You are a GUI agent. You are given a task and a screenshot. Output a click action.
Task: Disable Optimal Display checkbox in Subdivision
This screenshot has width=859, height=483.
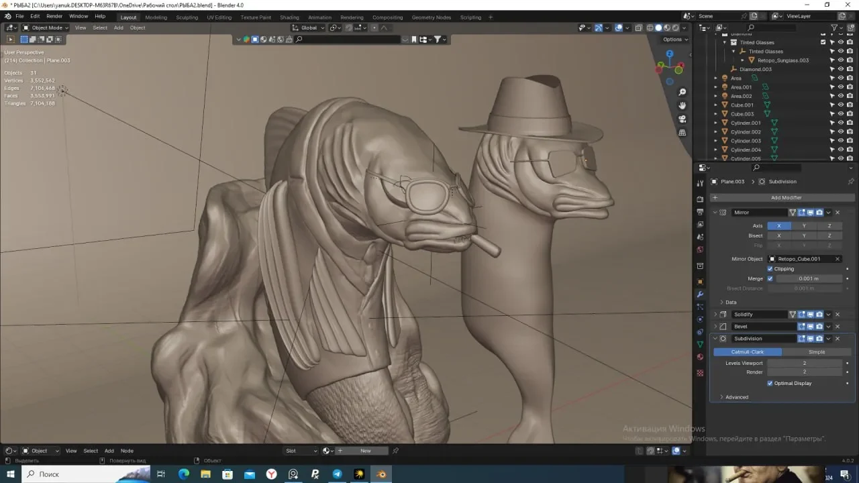pyautogui.click(x=770, y=383)
